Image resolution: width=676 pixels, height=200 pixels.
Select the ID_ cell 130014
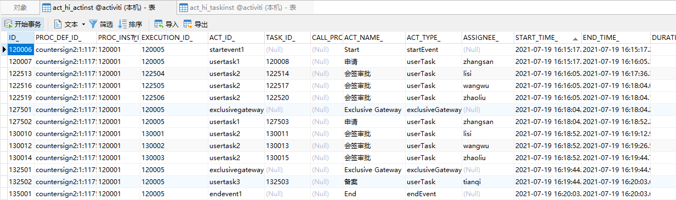pos(20,157)
